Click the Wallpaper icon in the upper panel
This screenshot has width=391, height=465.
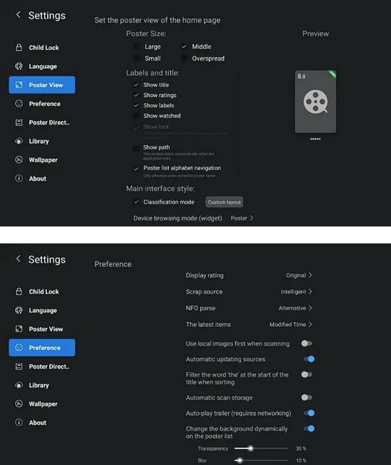[19, 160]
